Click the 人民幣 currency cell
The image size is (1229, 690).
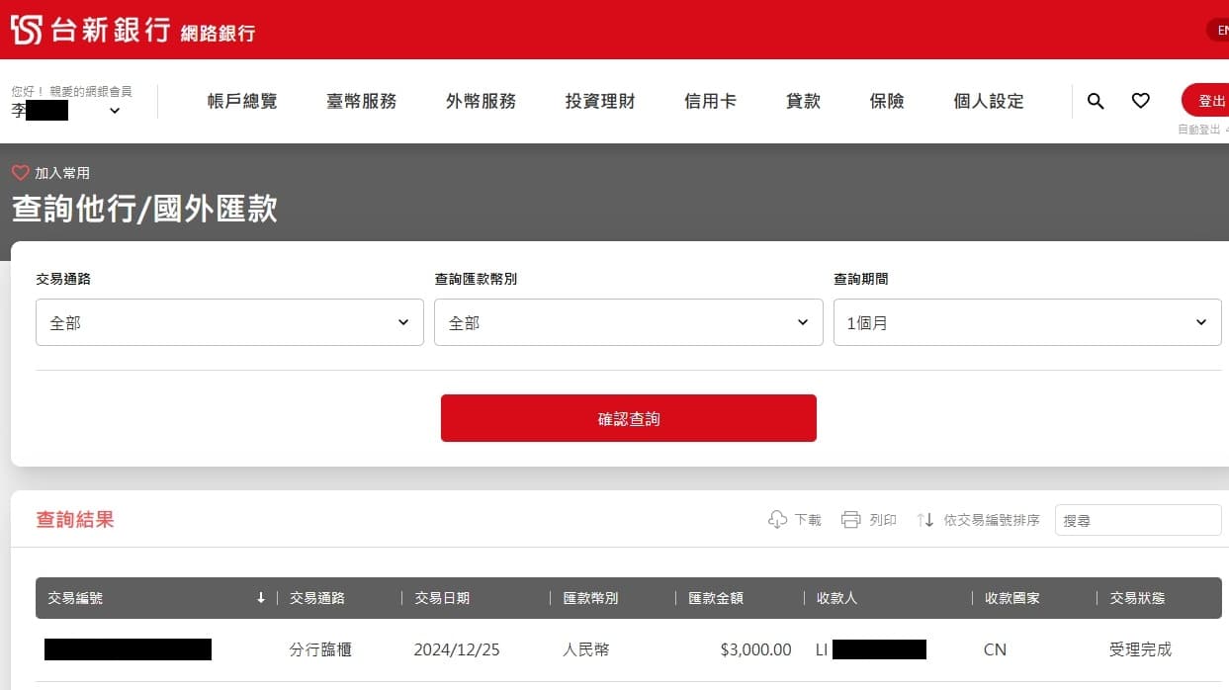click(x=586, y=649)
